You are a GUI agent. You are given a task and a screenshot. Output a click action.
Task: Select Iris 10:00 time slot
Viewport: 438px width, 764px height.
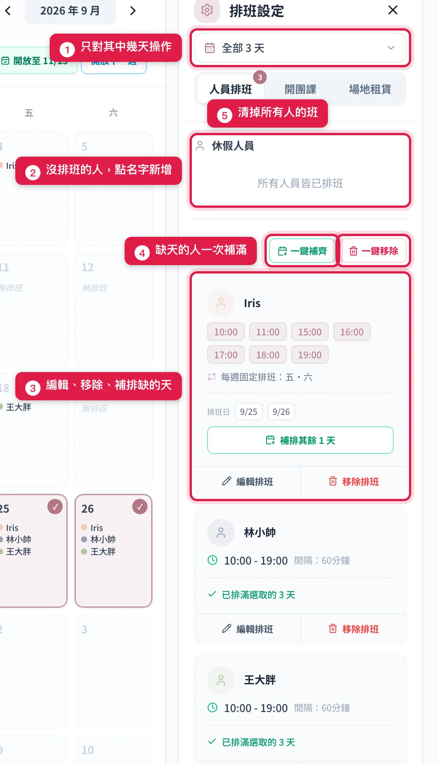226,332
